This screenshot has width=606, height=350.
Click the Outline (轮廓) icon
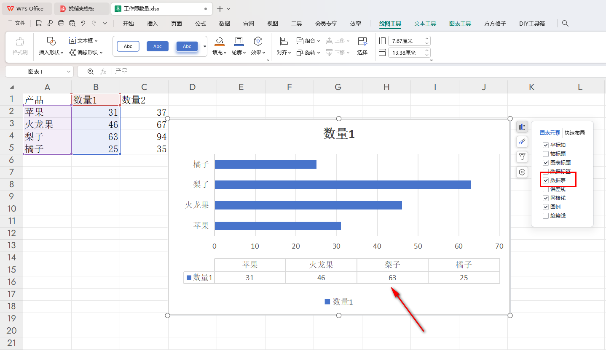[239, 41]
